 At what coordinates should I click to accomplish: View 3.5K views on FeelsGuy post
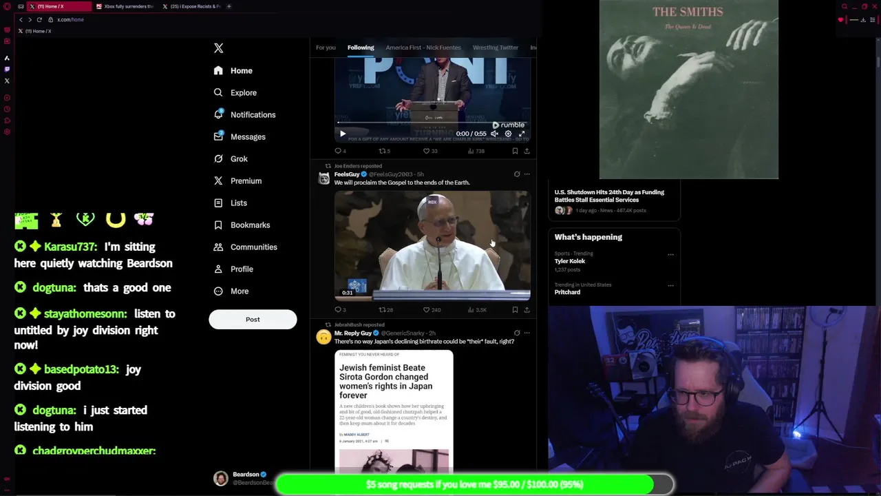[477, 310]
